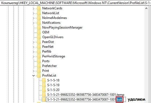Select the Perflib key label
This screenshot has width=151, height=103.
[x=47, y=51]
